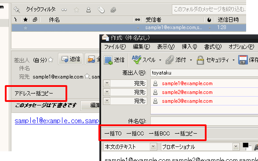Click into the 件名(S) subject field
Image resolution: width=258 pixels, height=161 pixels.
pyautogui.click(x=204, y=121)
